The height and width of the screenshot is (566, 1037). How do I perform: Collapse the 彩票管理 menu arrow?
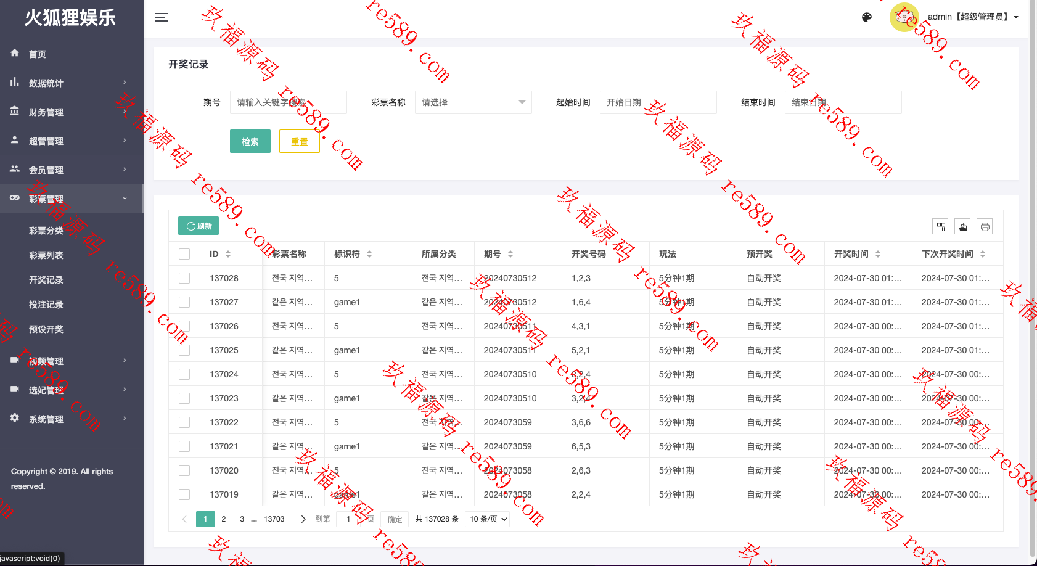point(125,199)
